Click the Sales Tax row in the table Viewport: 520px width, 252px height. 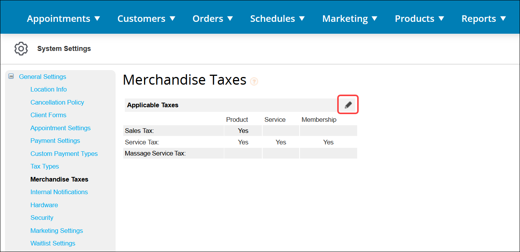point(173,131)
